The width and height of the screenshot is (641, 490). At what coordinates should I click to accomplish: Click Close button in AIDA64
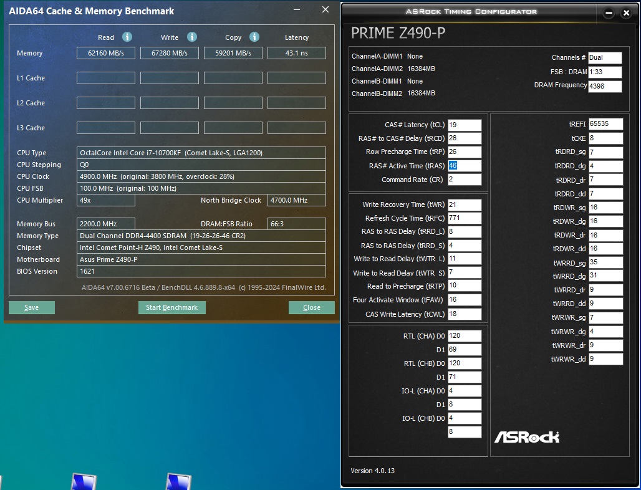(312, 307)
